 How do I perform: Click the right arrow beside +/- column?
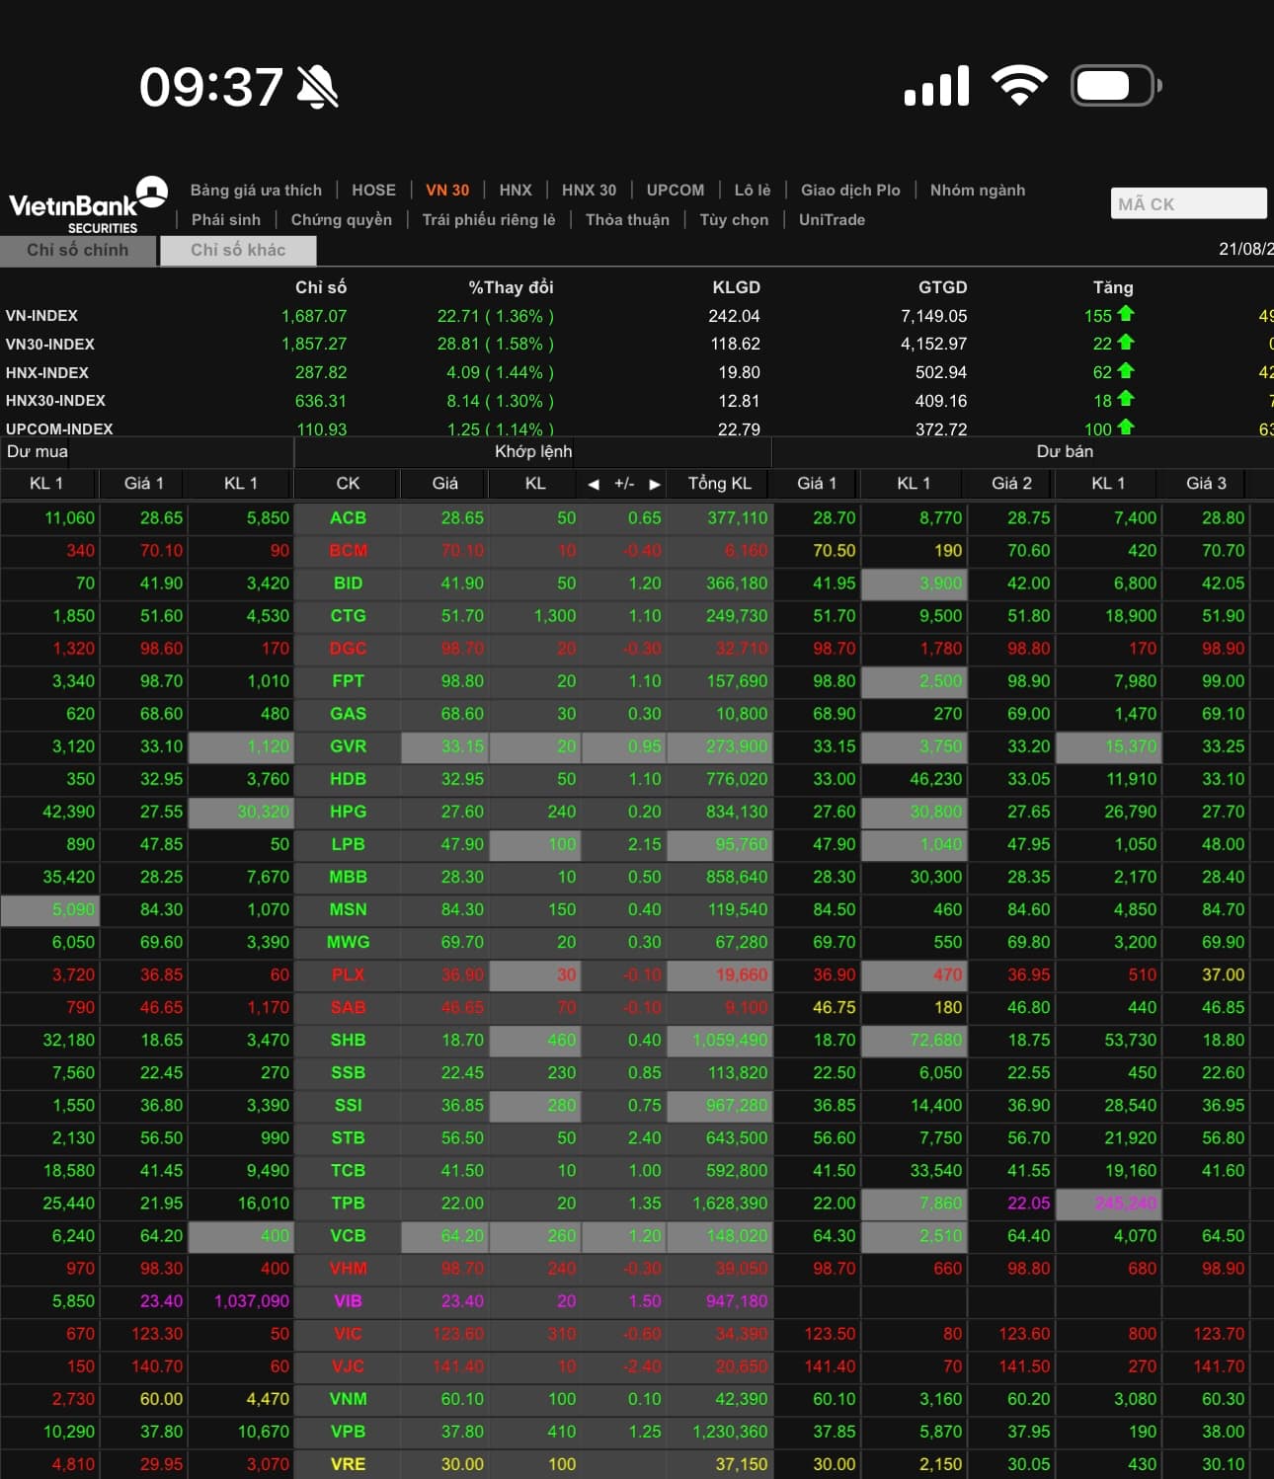click(654, 484)
